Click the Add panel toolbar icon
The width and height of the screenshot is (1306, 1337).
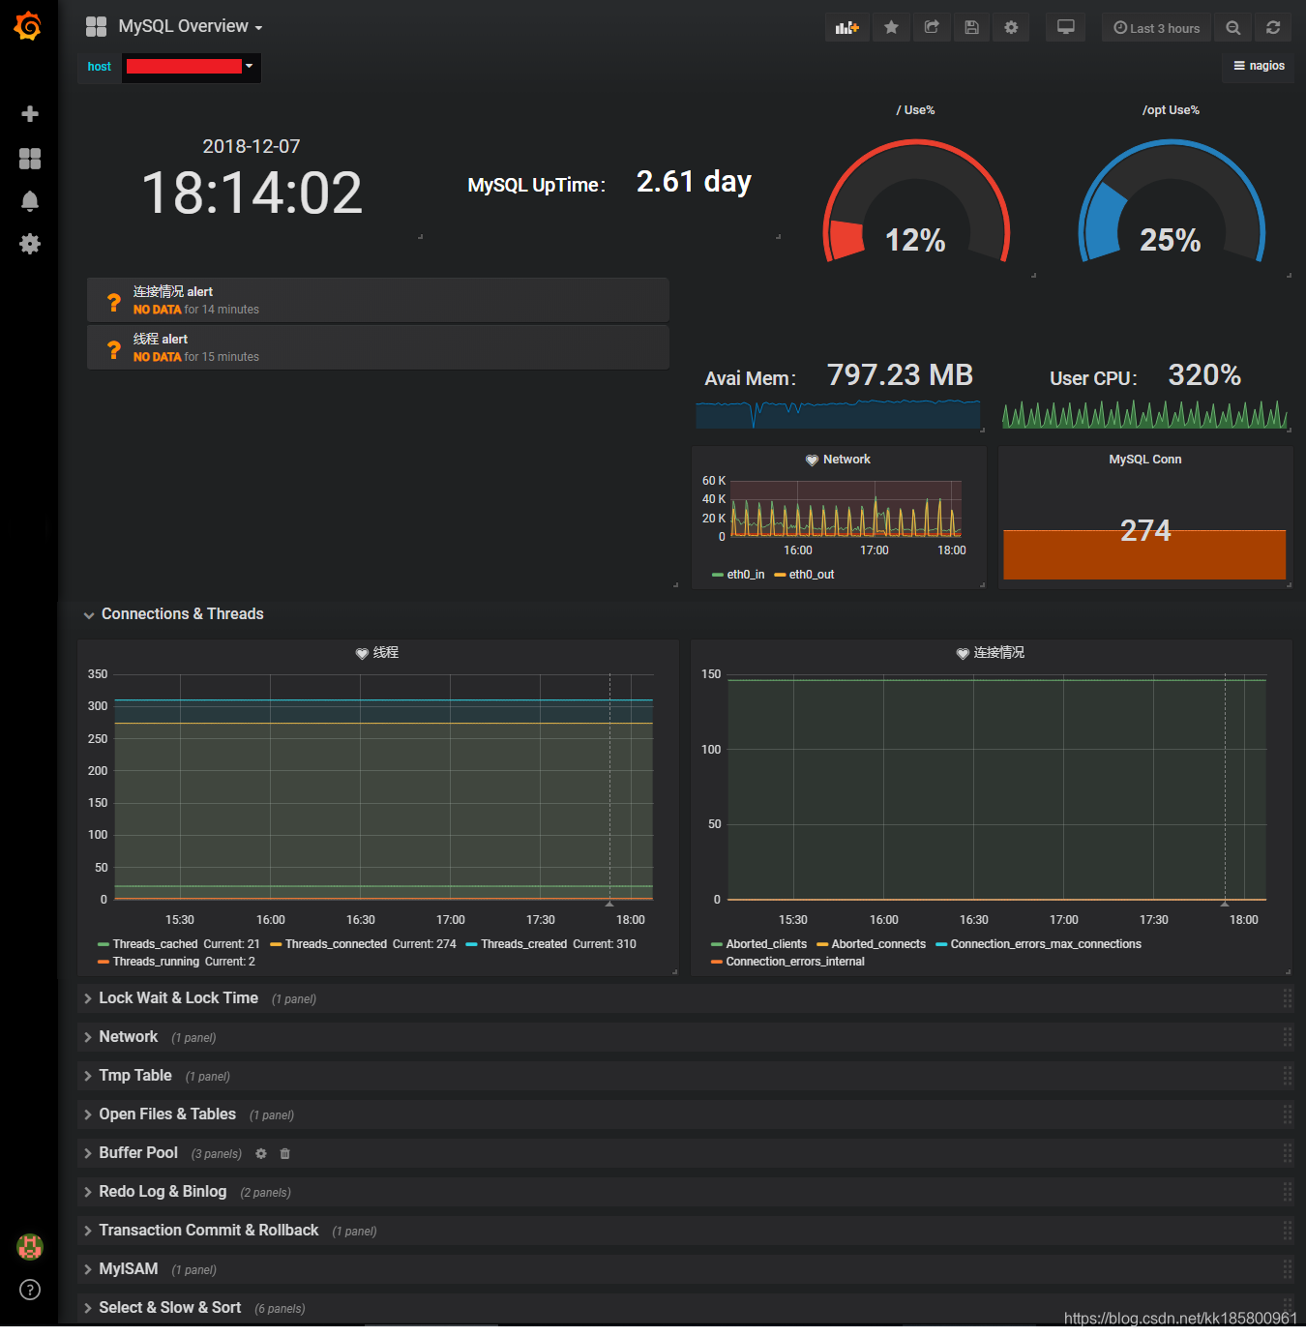click(847, 27)
